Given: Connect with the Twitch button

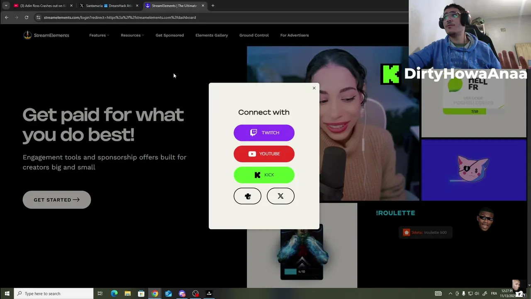Looking at the screenshot, I should point(264,132).
